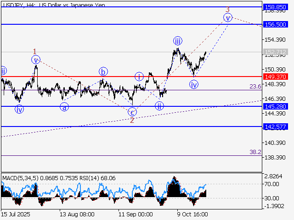This screenshot has height=220, width=294.
Task: Click the red wave 2 label
Action: pos(132,121)
